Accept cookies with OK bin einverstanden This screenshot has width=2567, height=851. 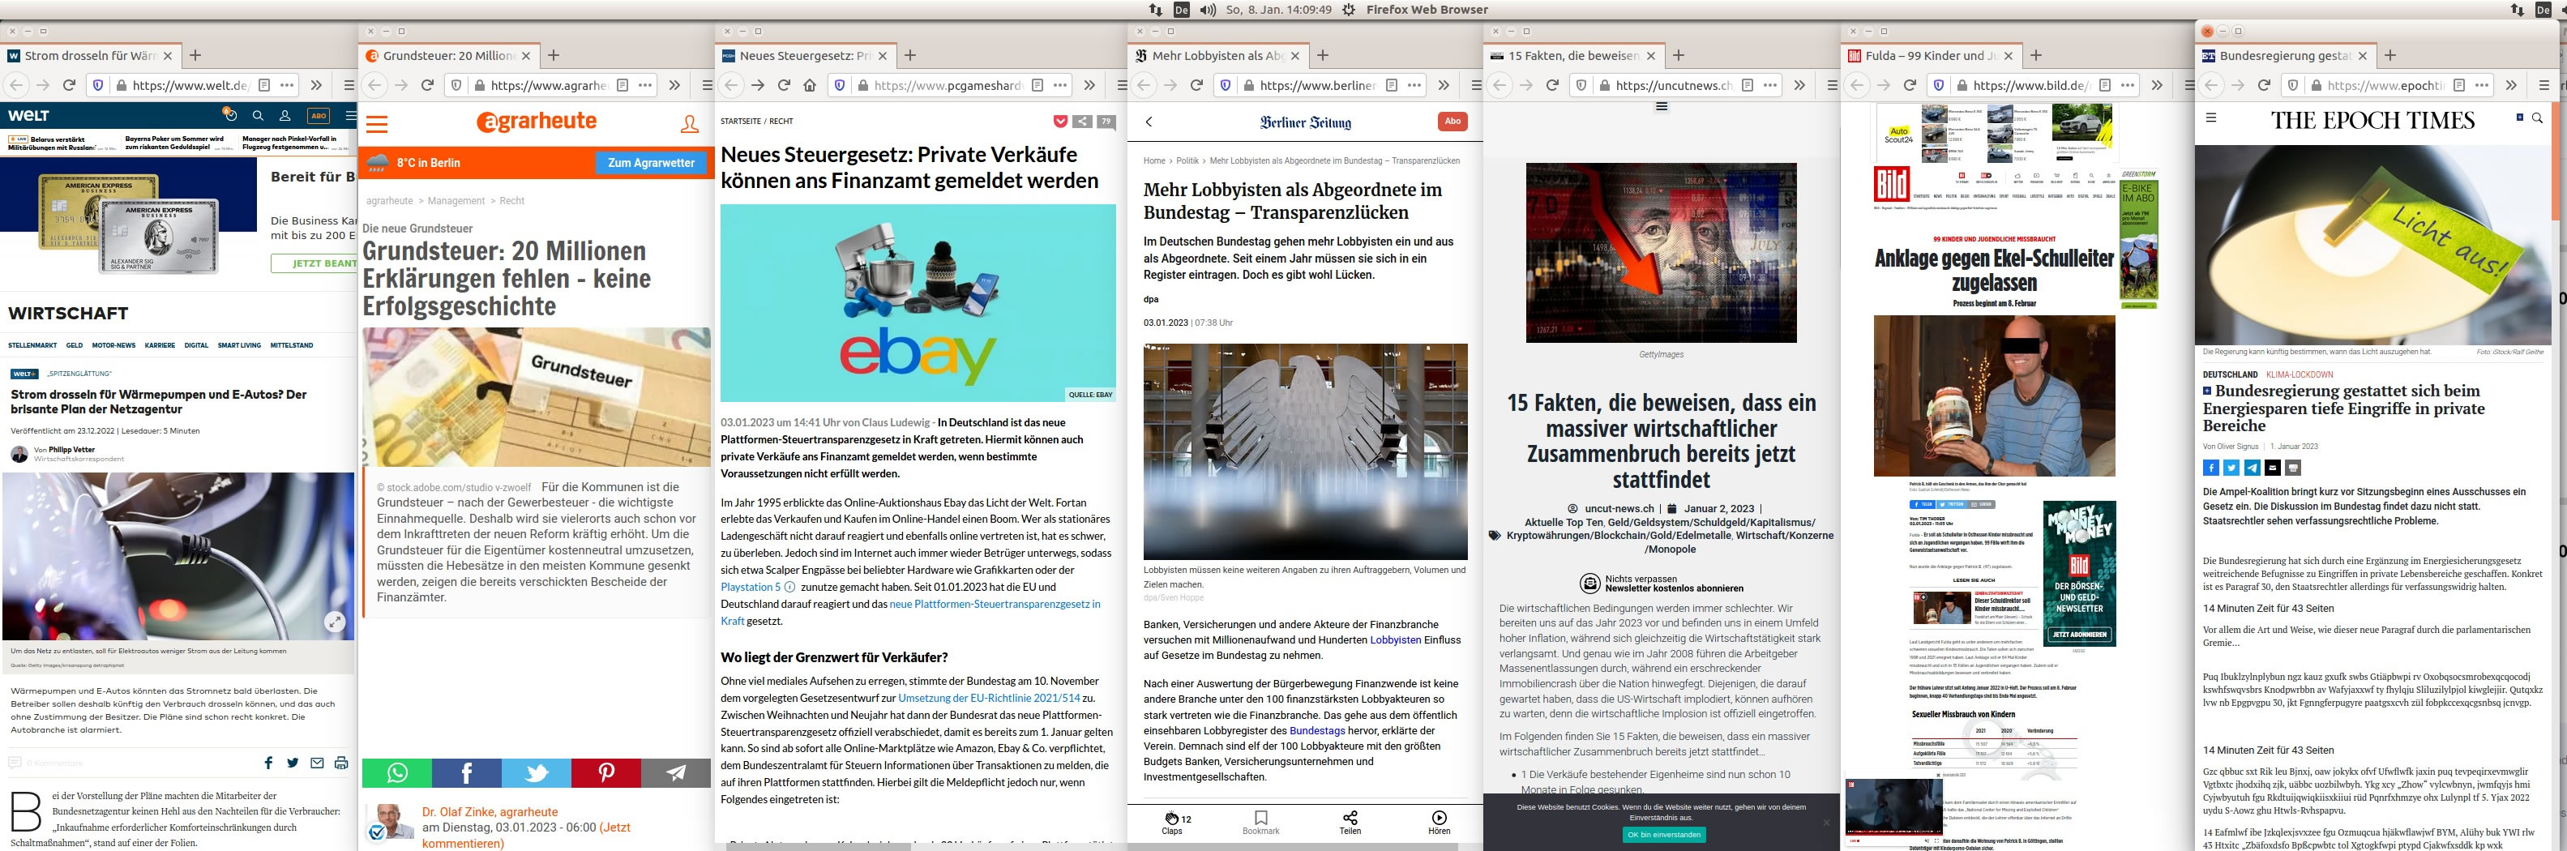pos(1664,835)
